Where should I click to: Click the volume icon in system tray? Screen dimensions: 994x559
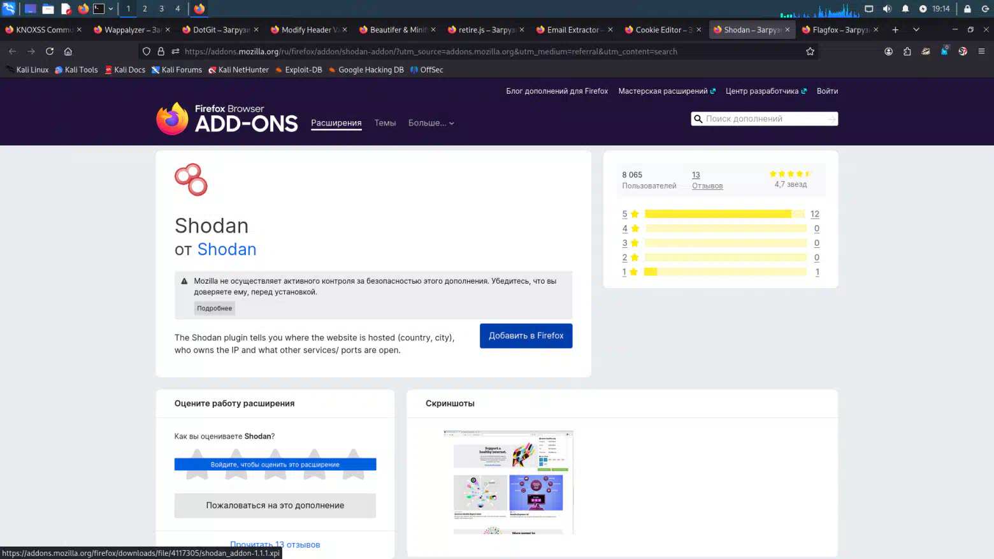(x=887, y=9)
